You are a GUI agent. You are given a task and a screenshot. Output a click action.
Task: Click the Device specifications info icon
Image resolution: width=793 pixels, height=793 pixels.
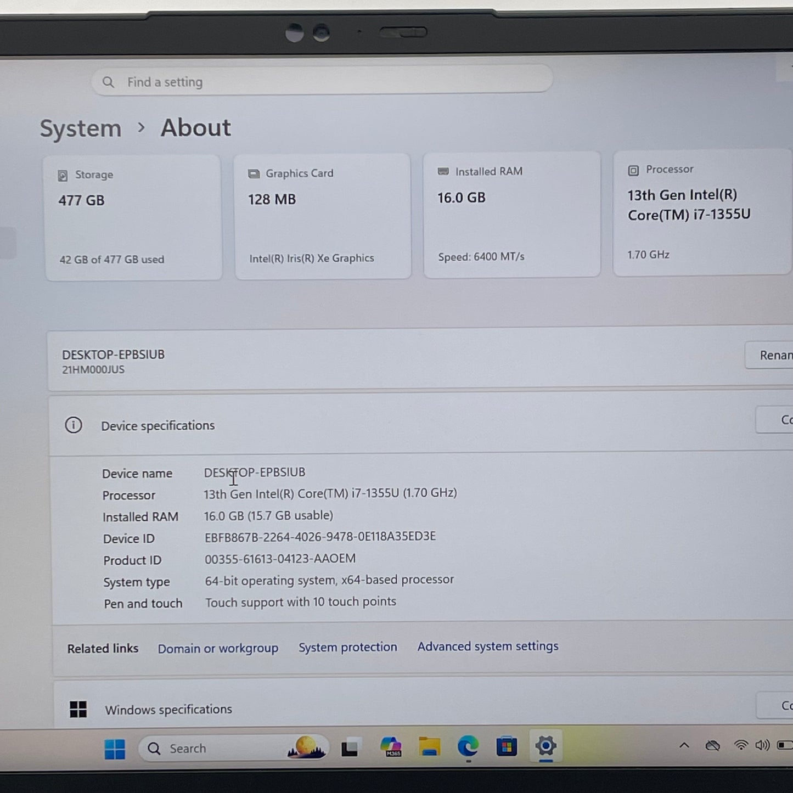coord(74,425)
